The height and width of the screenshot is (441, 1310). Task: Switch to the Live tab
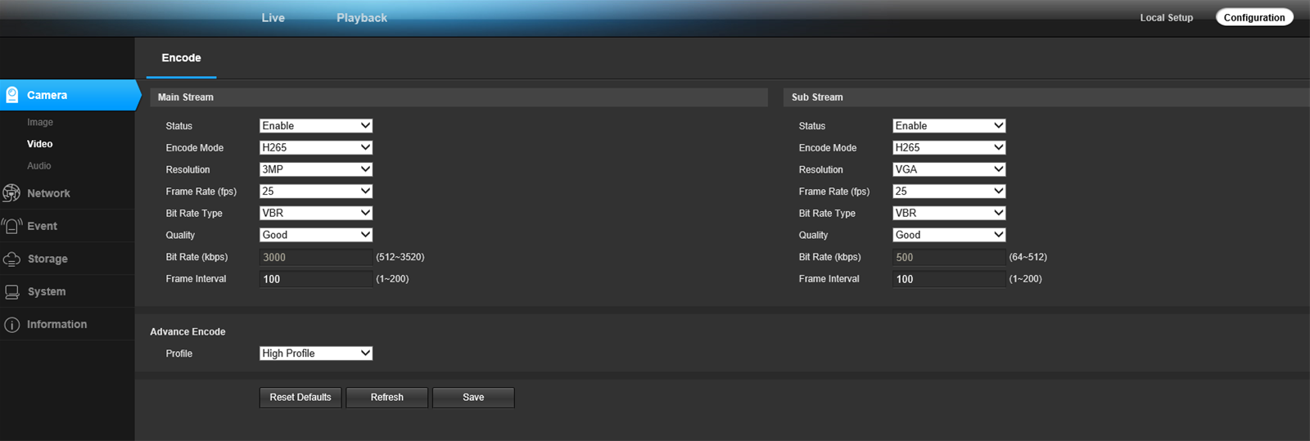click(x=273, y=17)
